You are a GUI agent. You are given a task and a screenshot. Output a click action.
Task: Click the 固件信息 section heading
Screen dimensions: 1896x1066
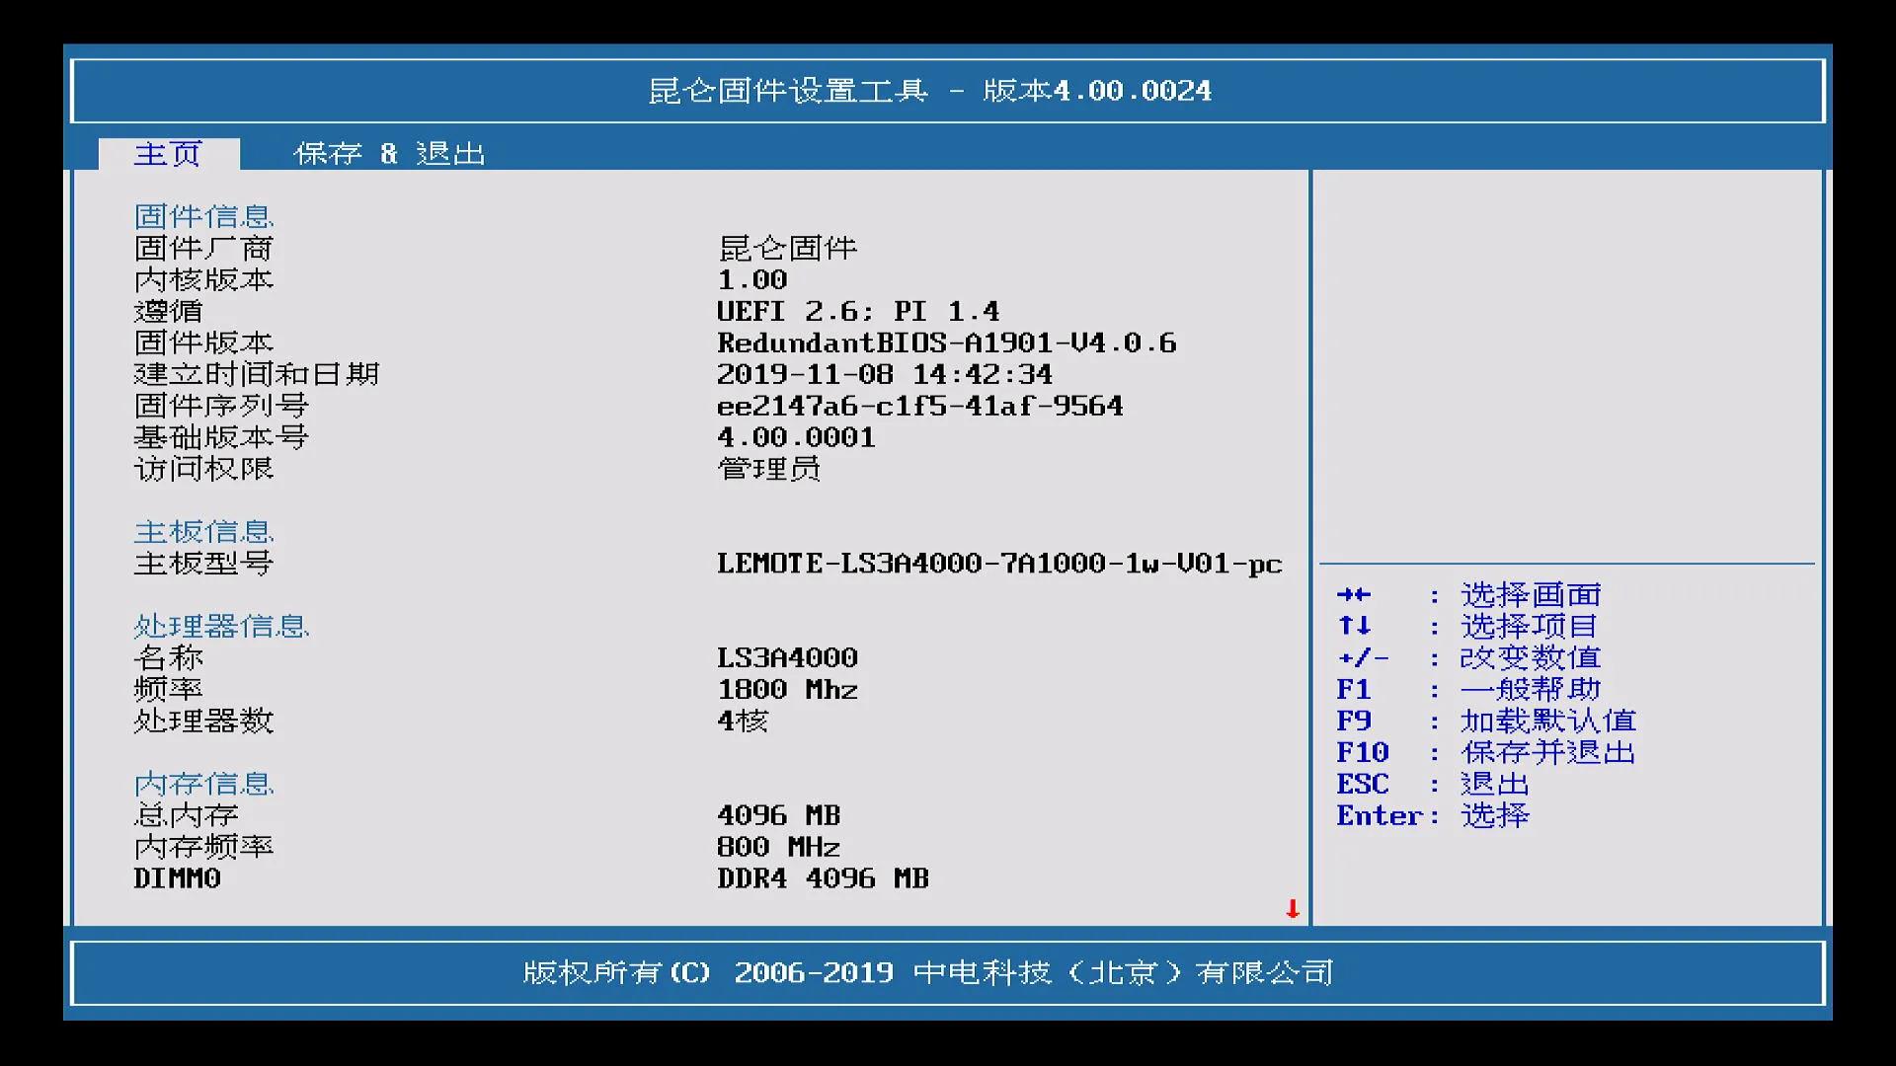[x=203, y=216]
